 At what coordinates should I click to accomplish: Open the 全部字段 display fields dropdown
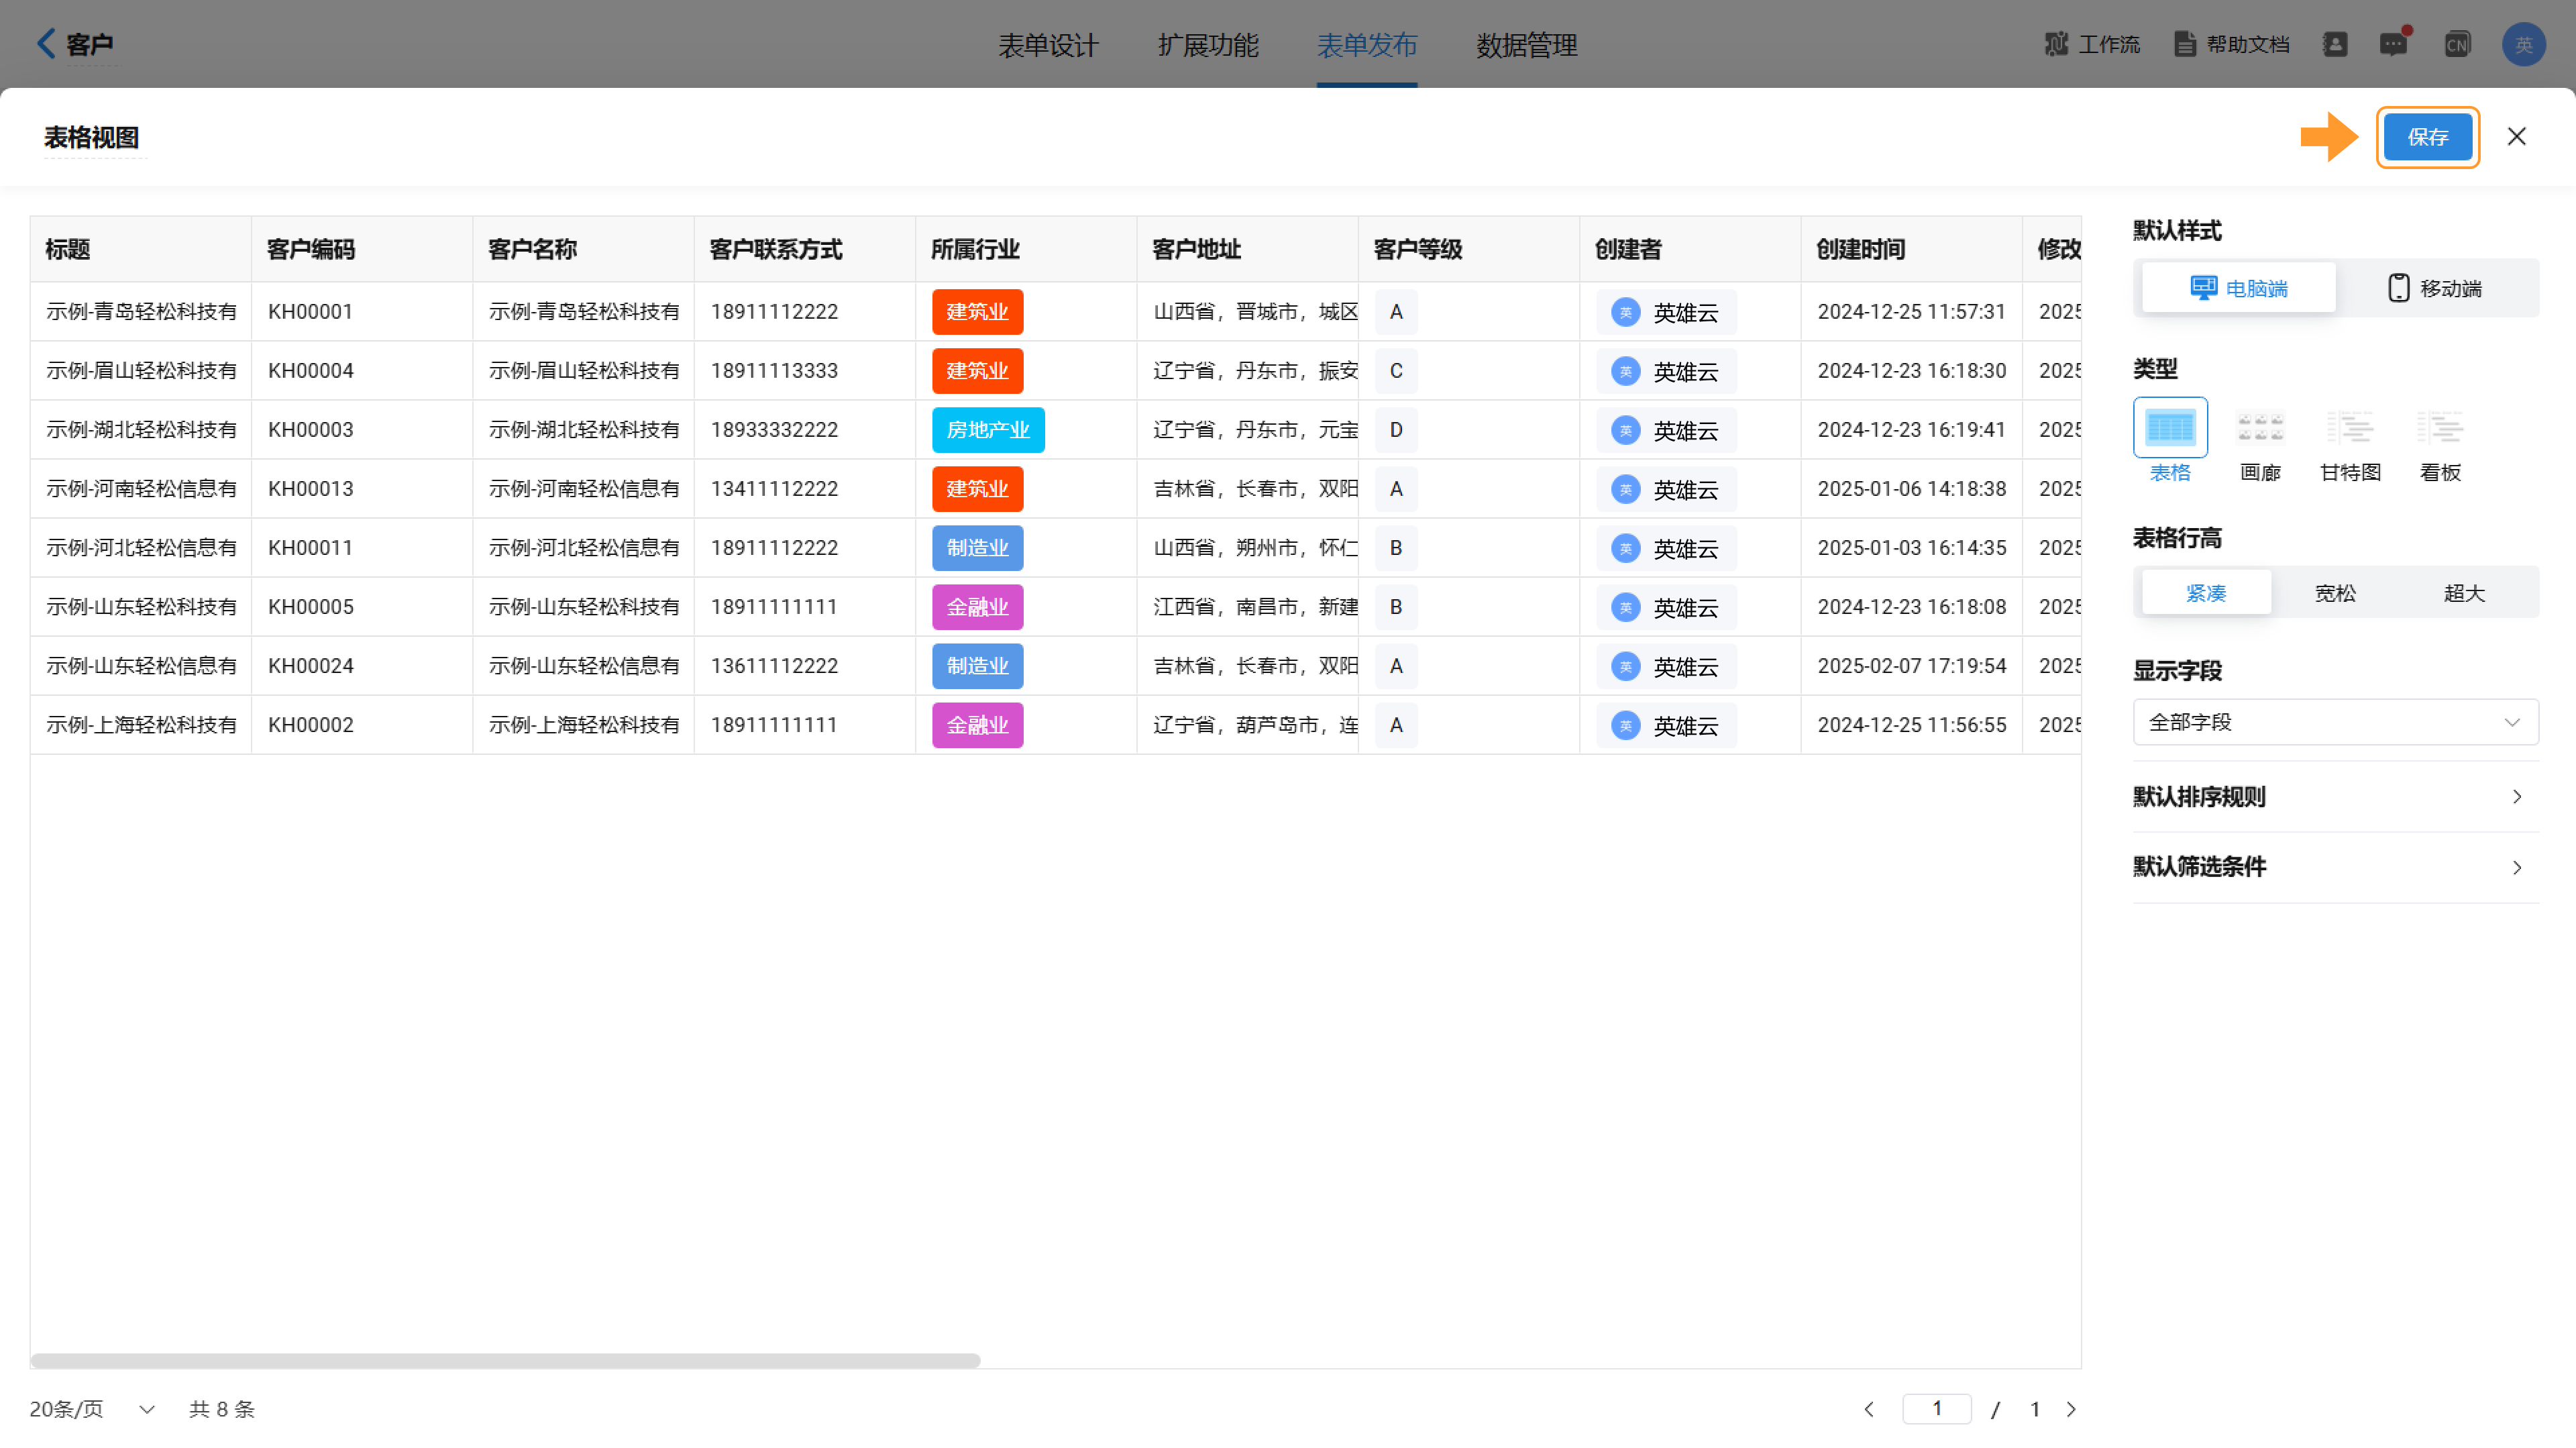tap(2335, 722)
